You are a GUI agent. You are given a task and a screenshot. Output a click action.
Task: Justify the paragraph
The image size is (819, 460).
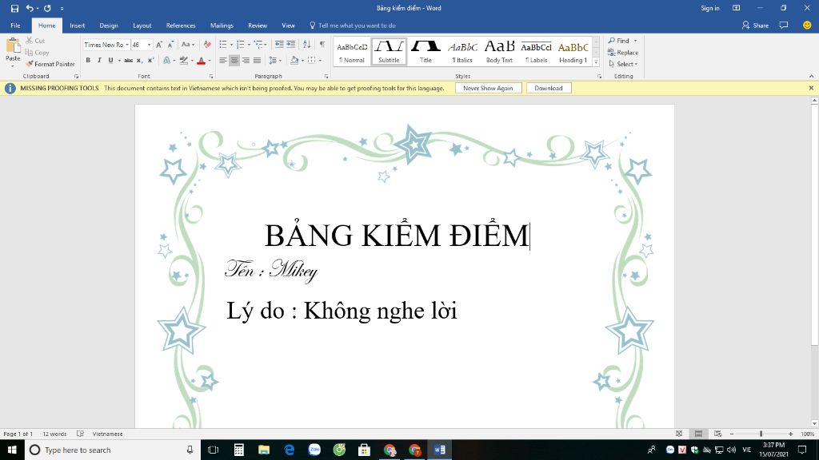coord(257,61)
